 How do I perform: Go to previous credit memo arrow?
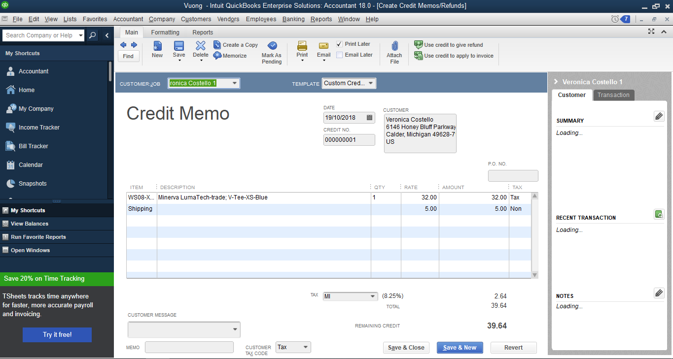[x=123, y=45]
